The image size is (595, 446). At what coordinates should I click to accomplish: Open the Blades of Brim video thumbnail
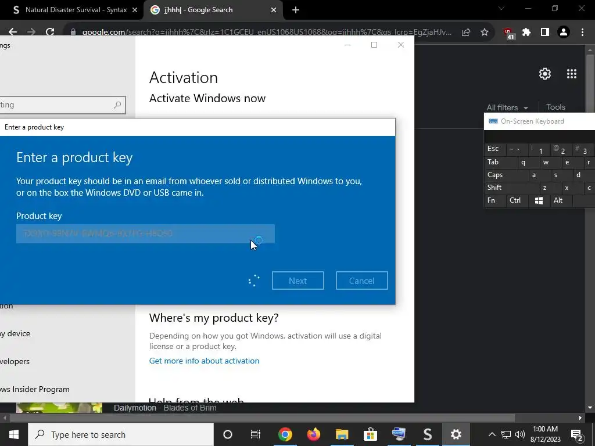coord(59,407)
